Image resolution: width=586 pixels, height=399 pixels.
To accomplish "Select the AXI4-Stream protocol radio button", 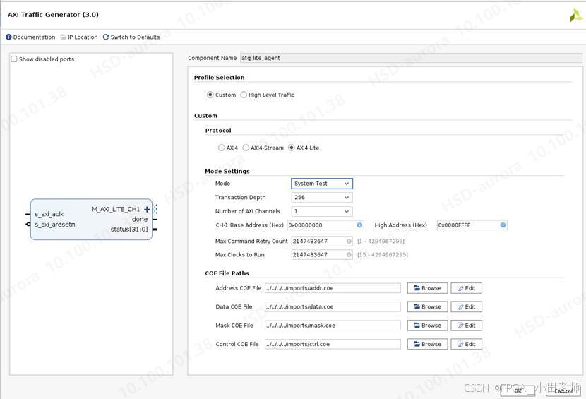I will [246, 148].
